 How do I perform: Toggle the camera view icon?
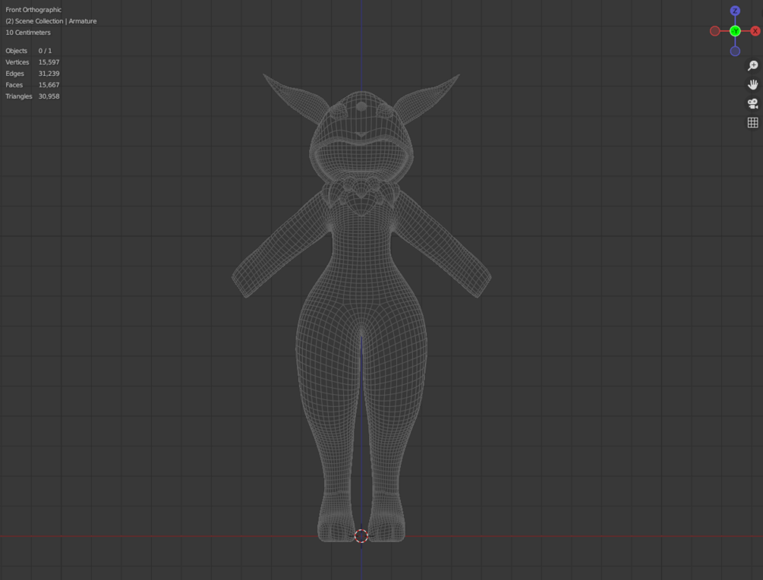pyautogui.click(x=753, y=104)
